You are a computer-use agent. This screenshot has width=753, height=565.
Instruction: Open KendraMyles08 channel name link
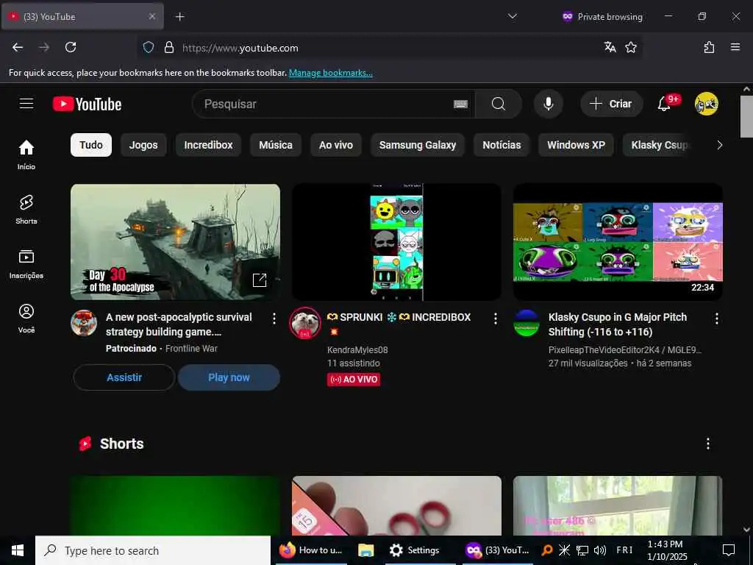coord(357,349)
